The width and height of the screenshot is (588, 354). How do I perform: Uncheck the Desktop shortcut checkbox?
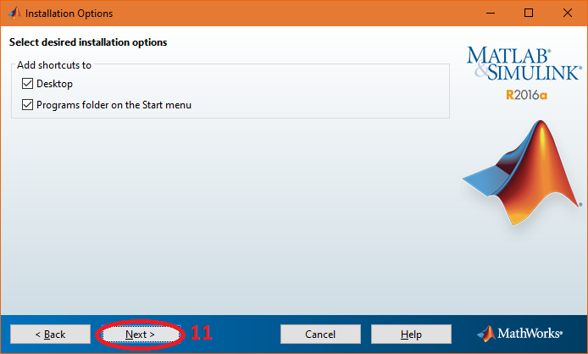pyautogui.click(x=28, y=84)
